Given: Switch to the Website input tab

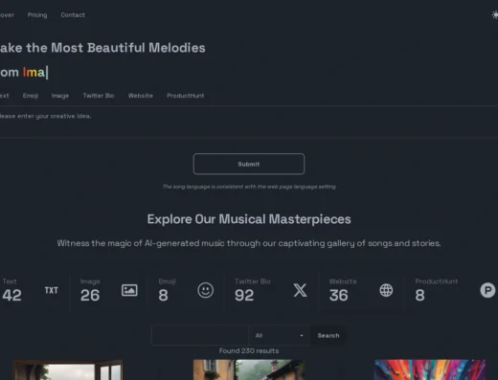Looking at the screenshot, I should pyautogui.click(x=141, y=96).
